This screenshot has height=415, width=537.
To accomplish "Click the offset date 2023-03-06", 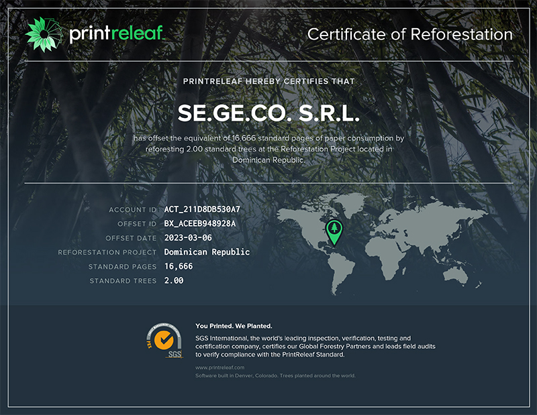I will pyautogui.click(x=188, y=238).
